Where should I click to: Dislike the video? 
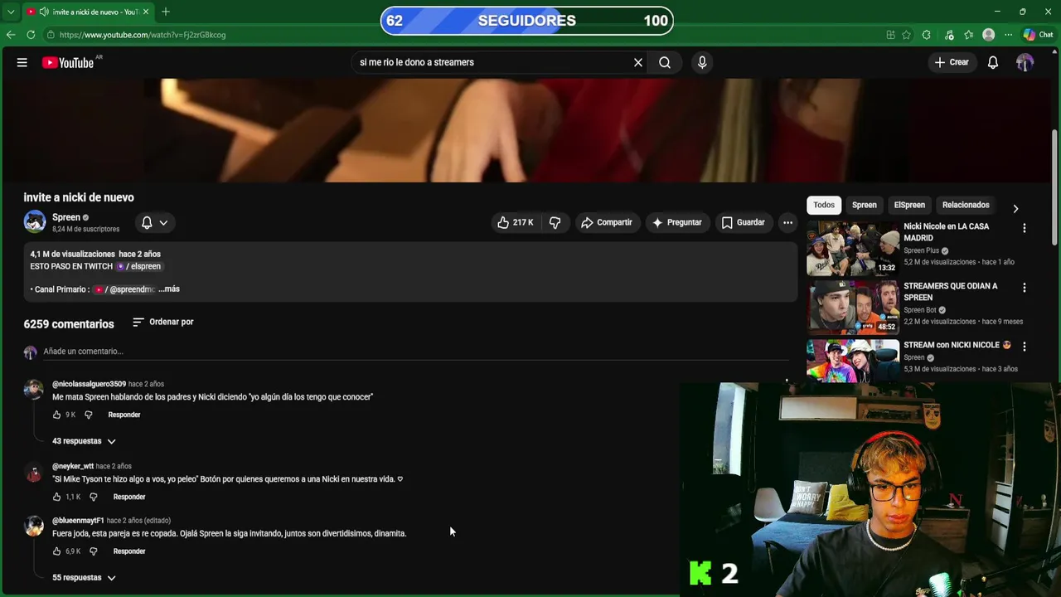click(x=555, y=222)
